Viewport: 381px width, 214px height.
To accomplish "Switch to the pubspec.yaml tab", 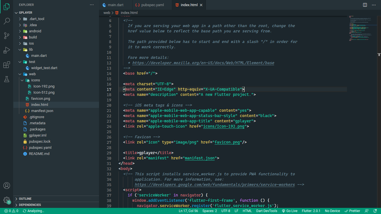I will (x=152, y=5).
